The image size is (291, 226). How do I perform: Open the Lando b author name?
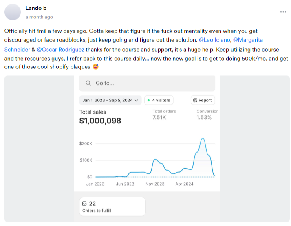(37, 8)
